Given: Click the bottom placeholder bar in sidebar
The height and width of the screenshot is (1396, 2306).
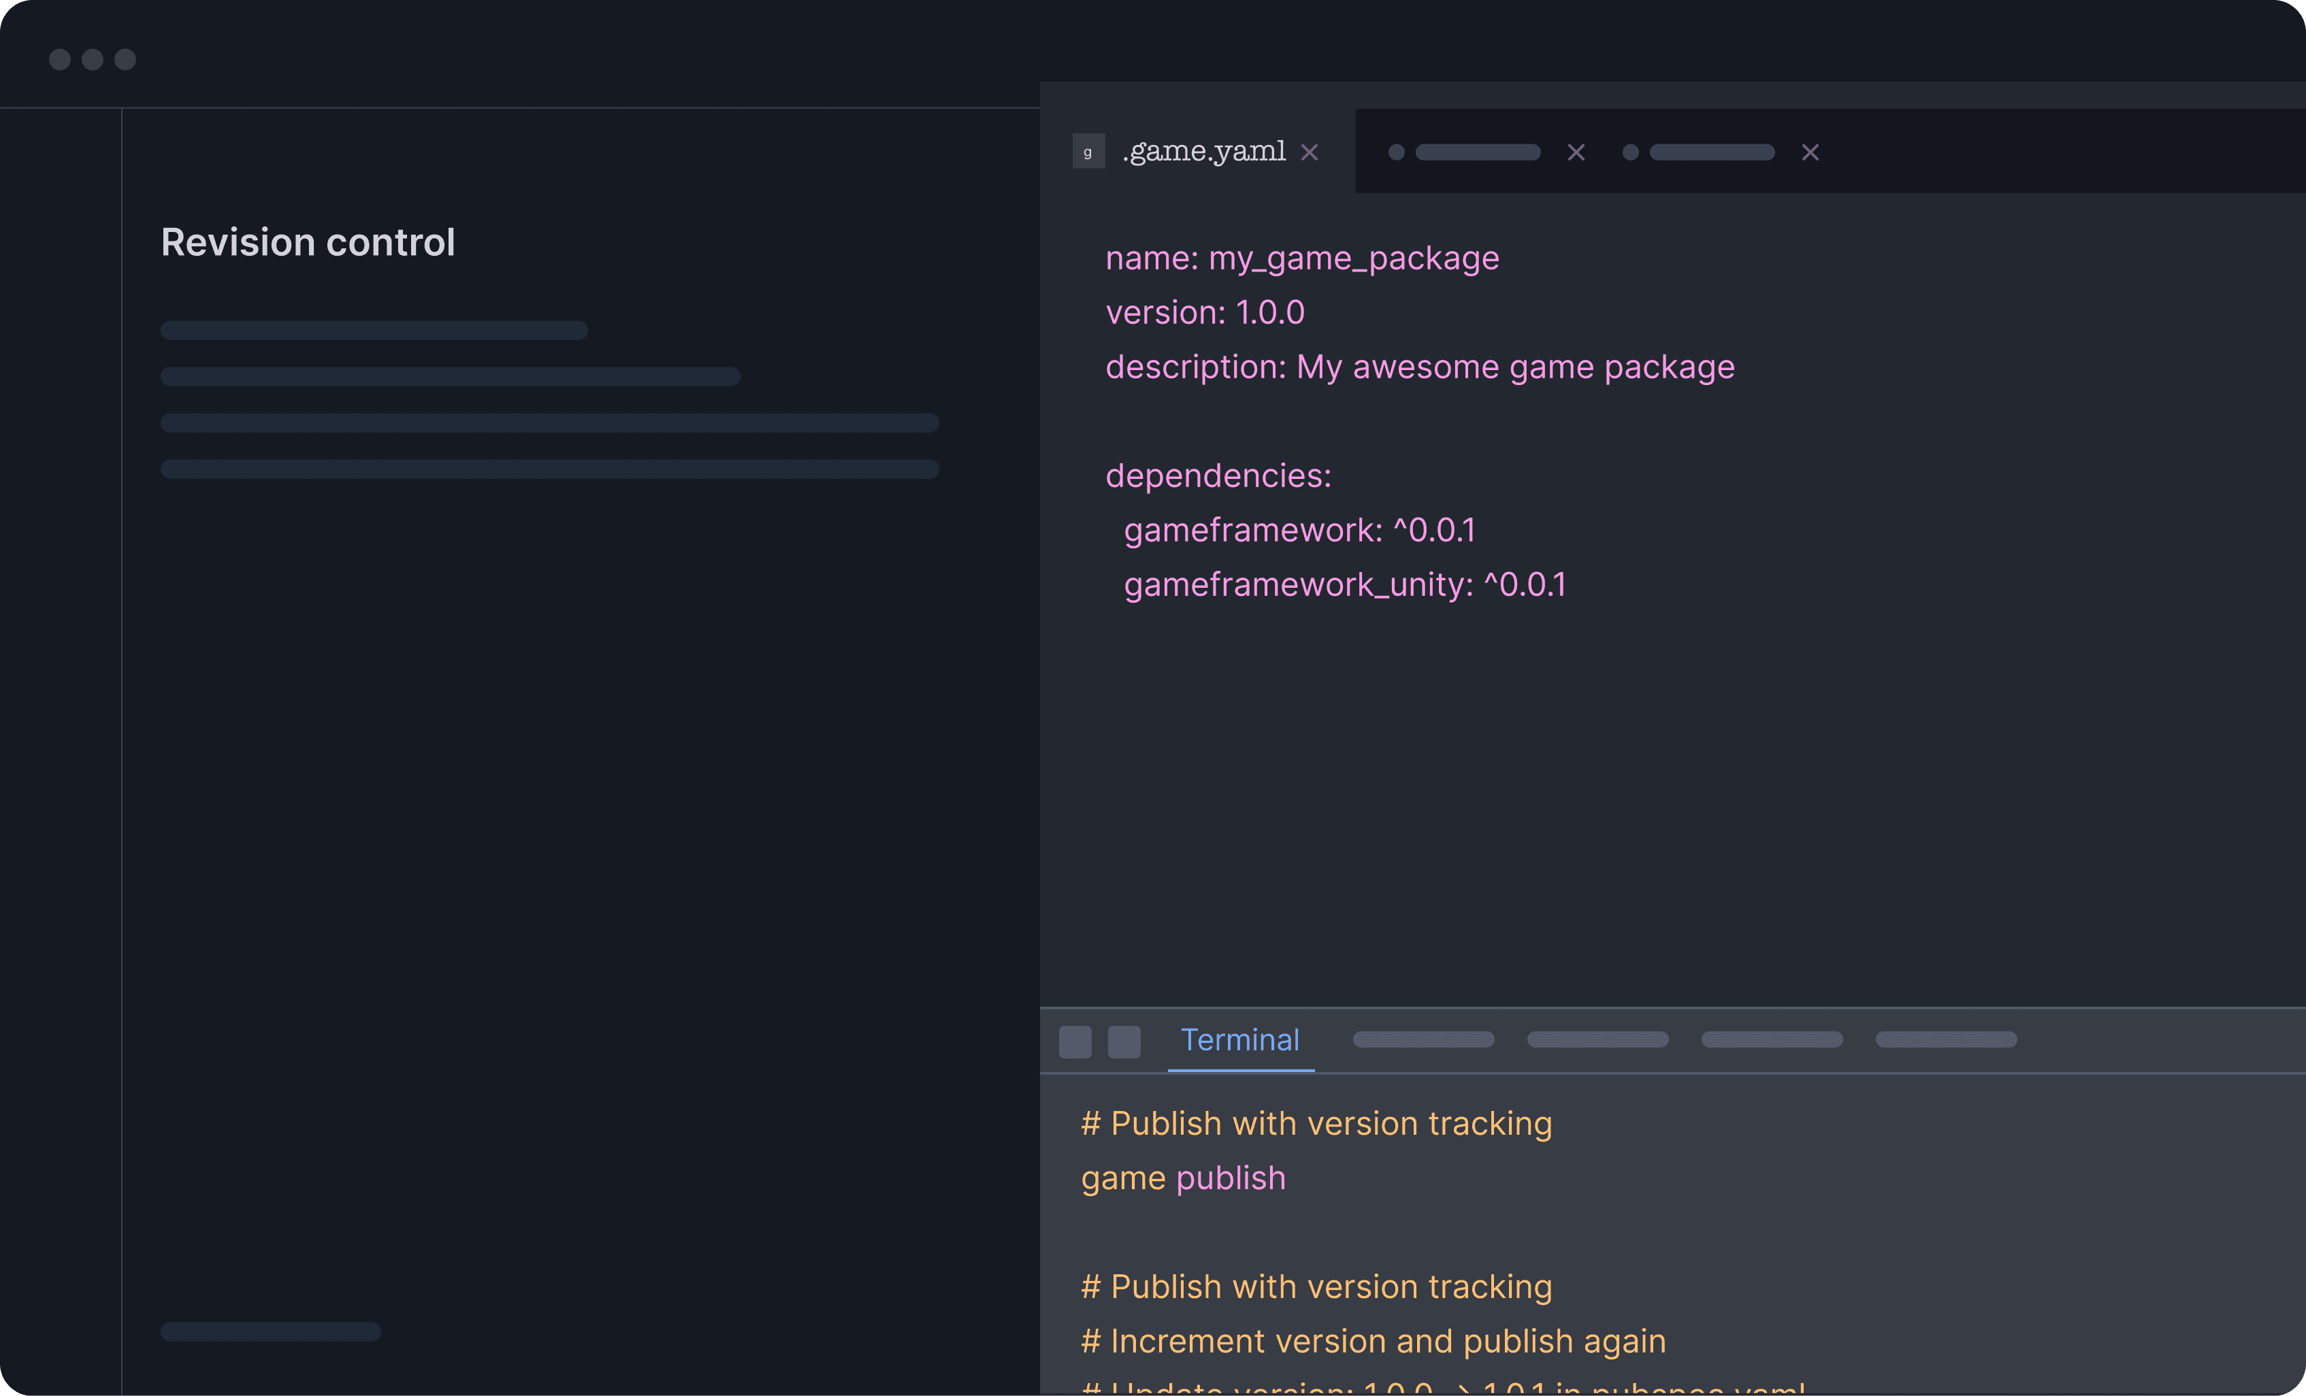Looking at the screenshot, I should click(x=270, y=1331).
